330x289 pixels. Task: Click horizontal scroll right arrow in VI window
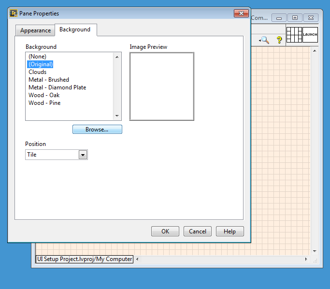tap(306, 259)
